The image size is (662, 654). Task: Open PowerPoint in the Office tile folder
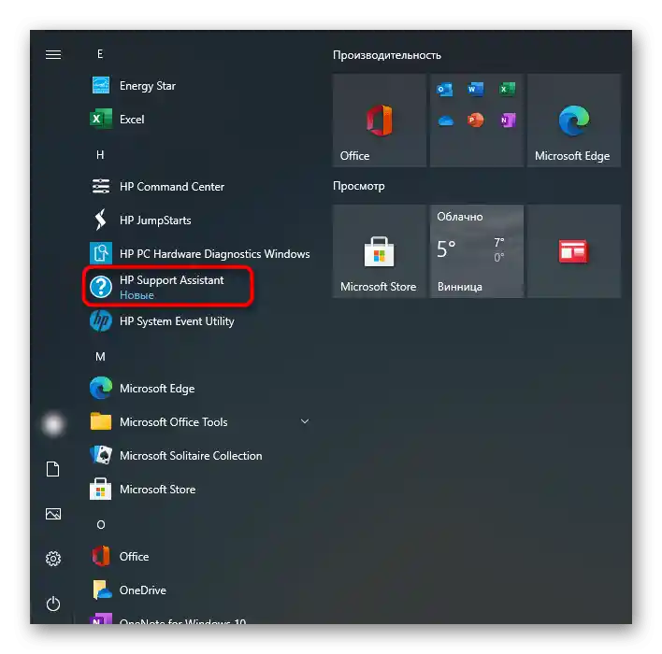pos(476,121)
